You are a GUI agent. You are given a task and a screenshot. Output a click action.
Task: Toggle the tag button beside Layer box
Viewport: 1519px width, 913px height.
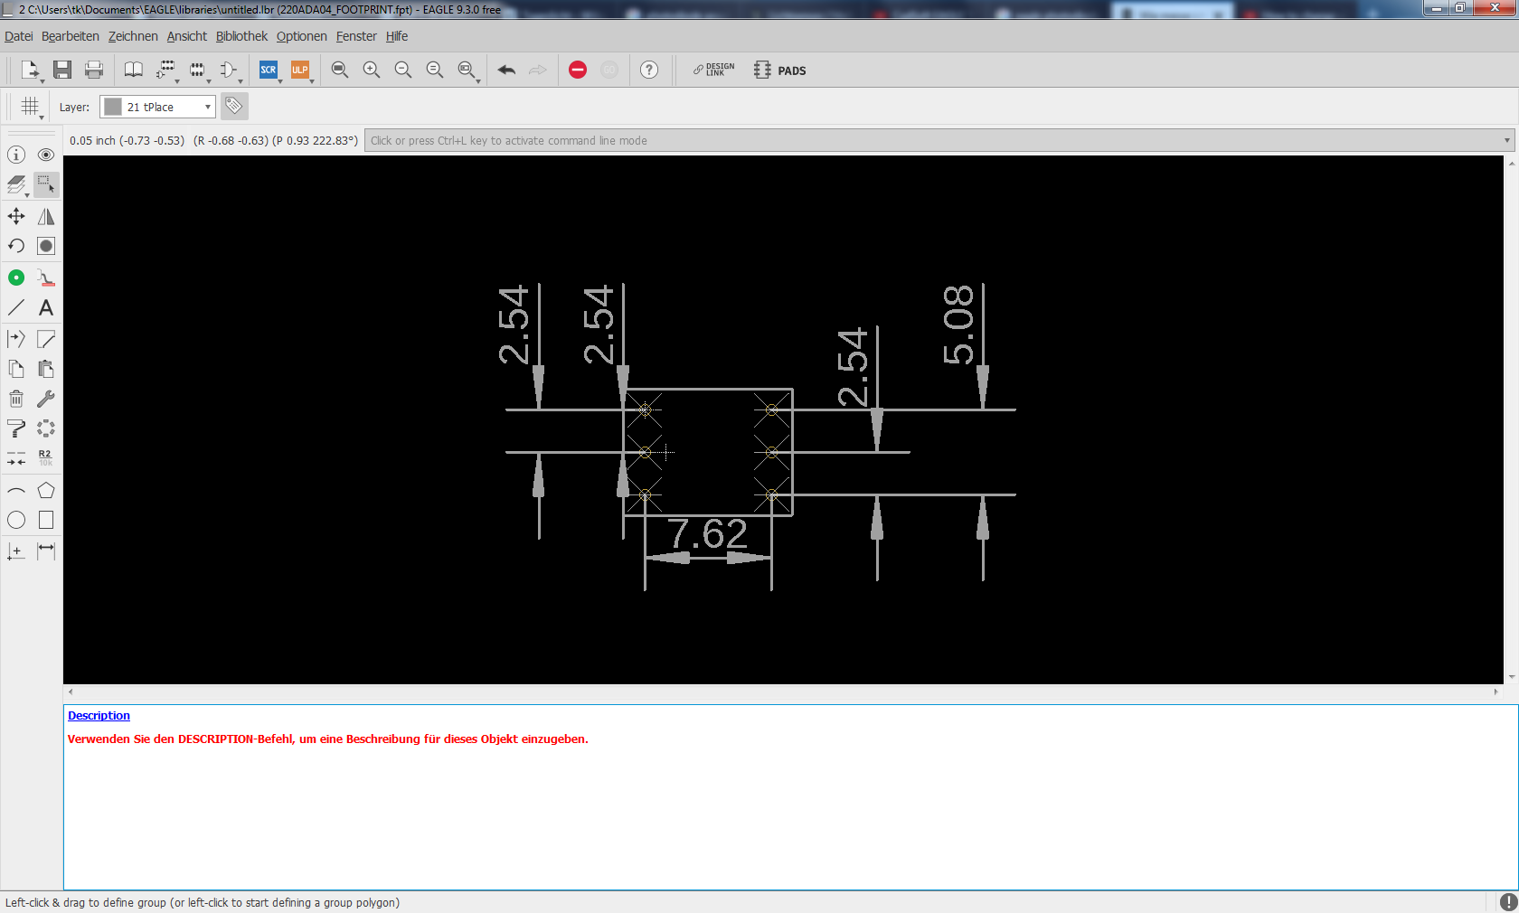[x=234, y=107]
